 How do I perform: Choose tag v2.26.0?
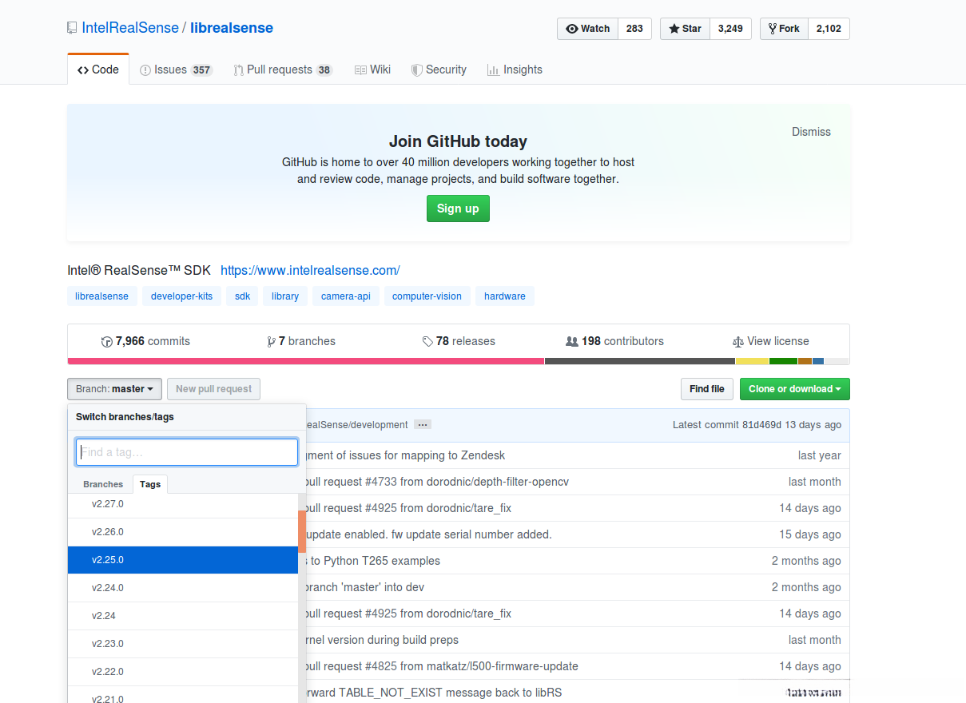click(x=183, y=532)
